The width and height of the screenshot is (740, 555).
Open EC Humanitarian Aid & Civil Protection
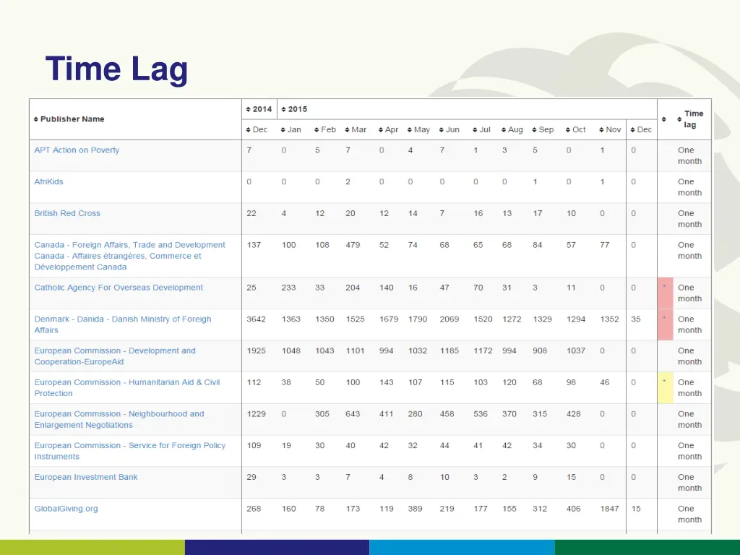(127, 388)
